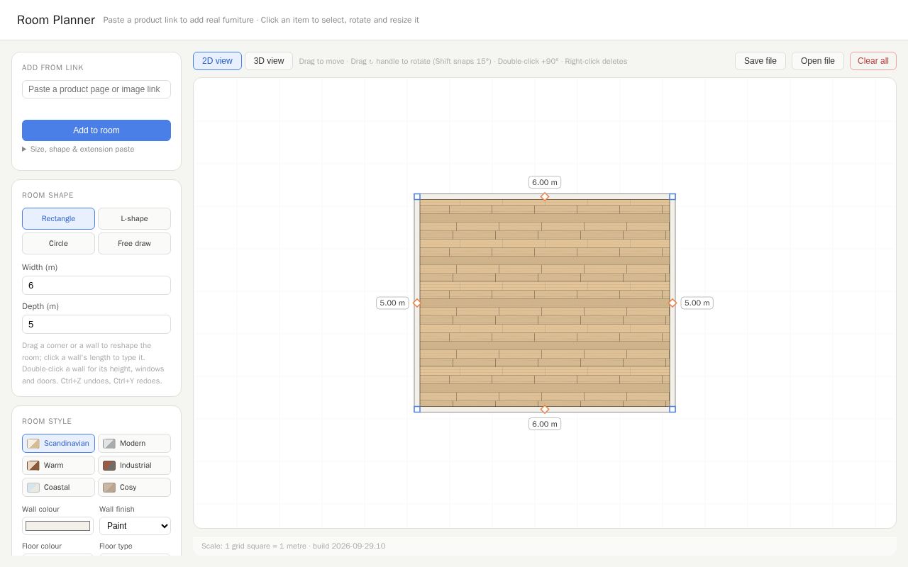Click the Add to room button
The image size is (908, 567).
[x=96, y=130]
